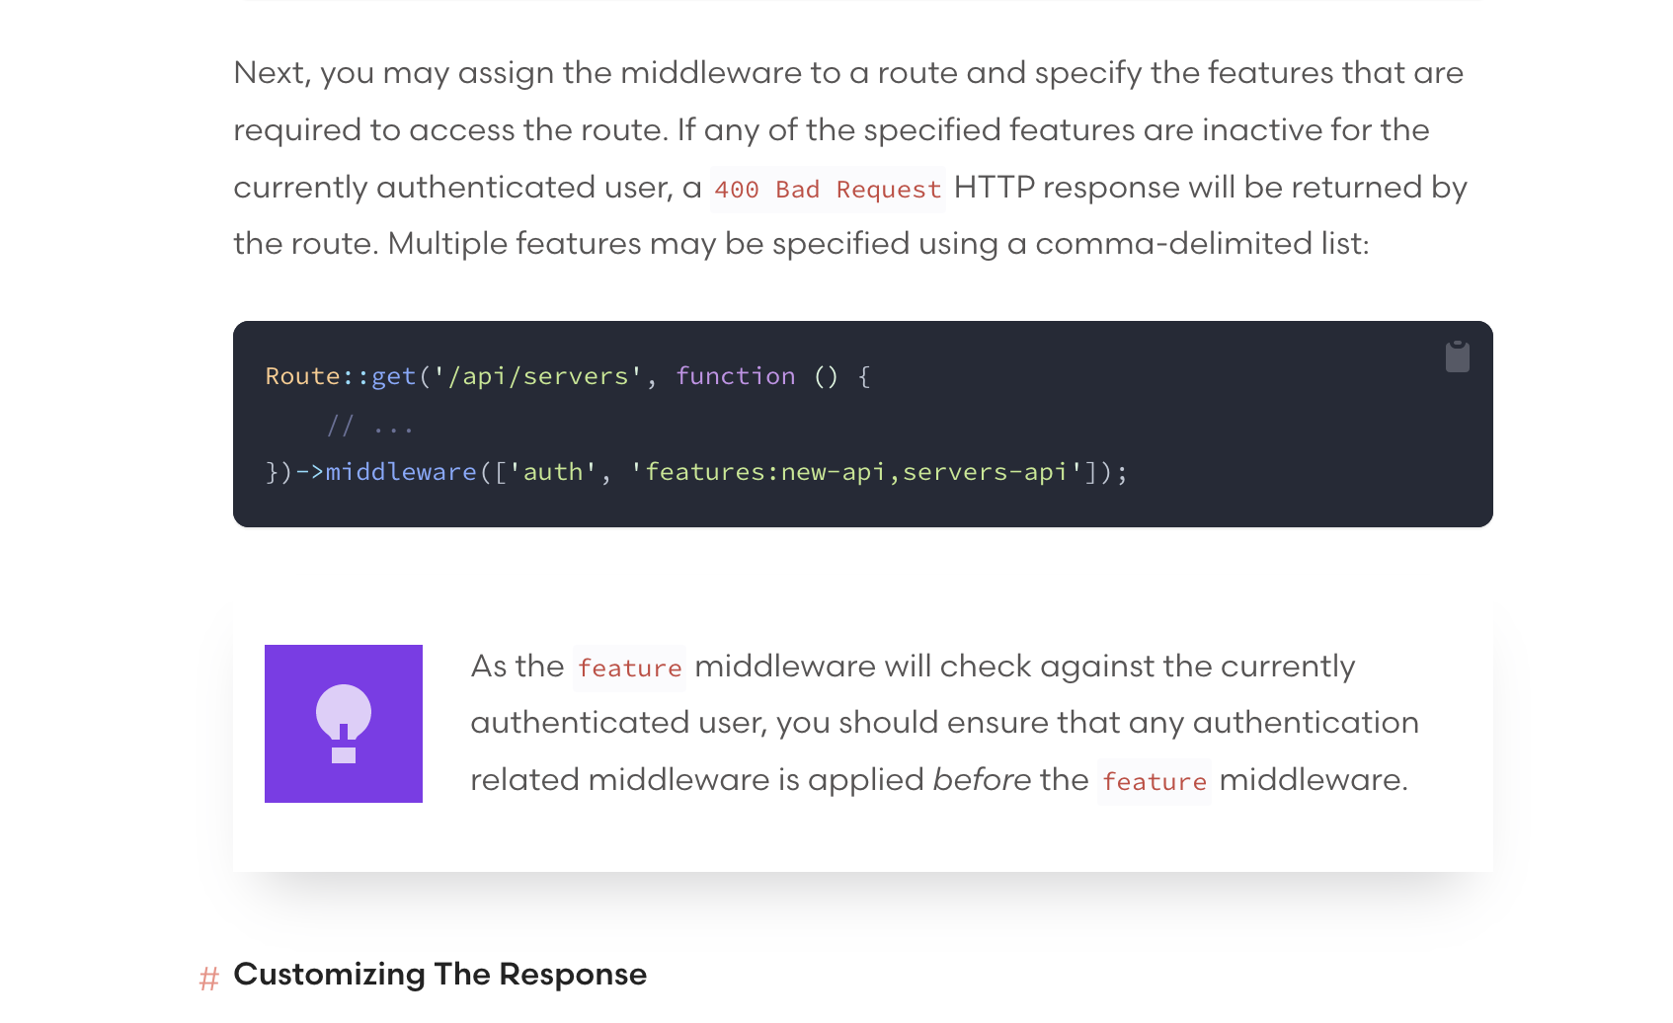Screen dimensions: 1673x1023
Task: Click the '/api/servers' string in code
Action: click(x=538, y=376)
